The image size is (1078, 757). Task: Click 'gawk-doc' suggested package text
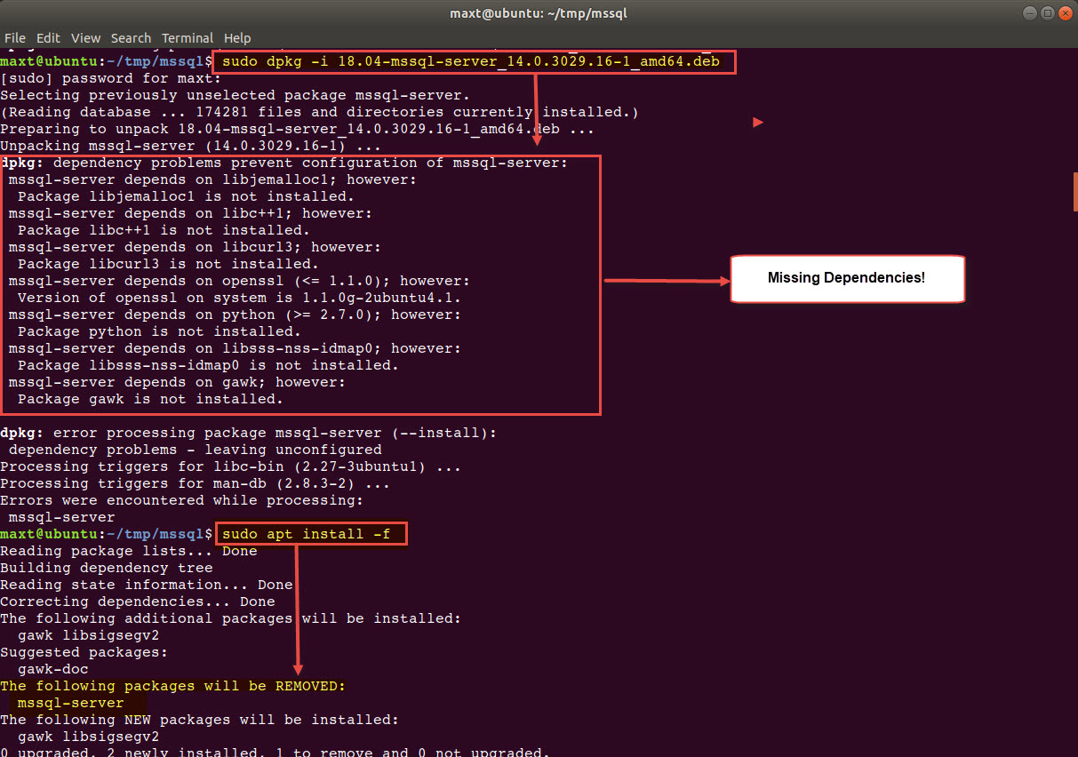[x=52, y=669]
